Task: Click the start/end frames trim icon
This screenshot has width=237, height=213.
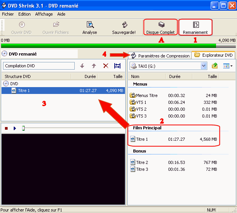Action: [x=117, y=66]
